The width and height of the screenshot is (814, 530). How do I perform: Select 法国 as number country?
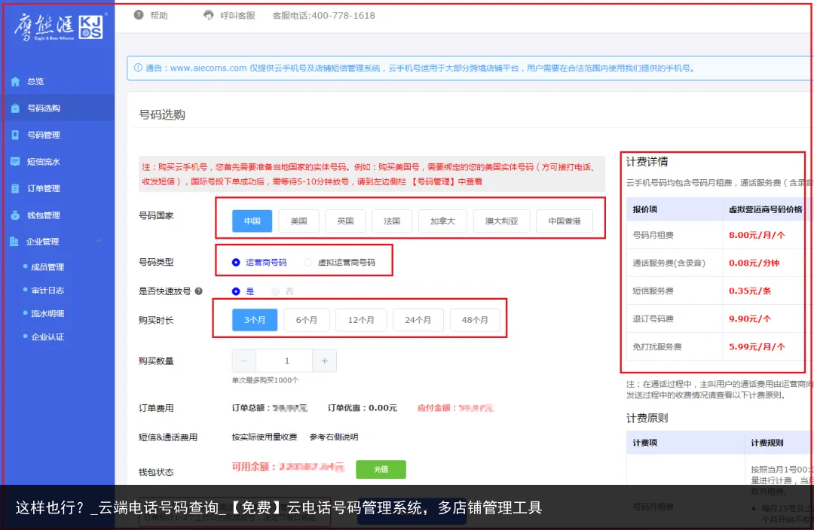[x=392, y=221]
